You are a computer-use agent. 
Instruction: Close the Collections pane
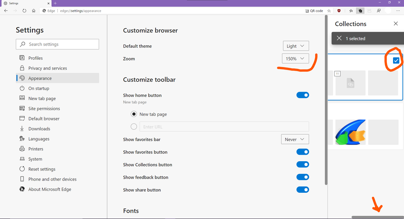pyautogui.click(x=396, y=24)
